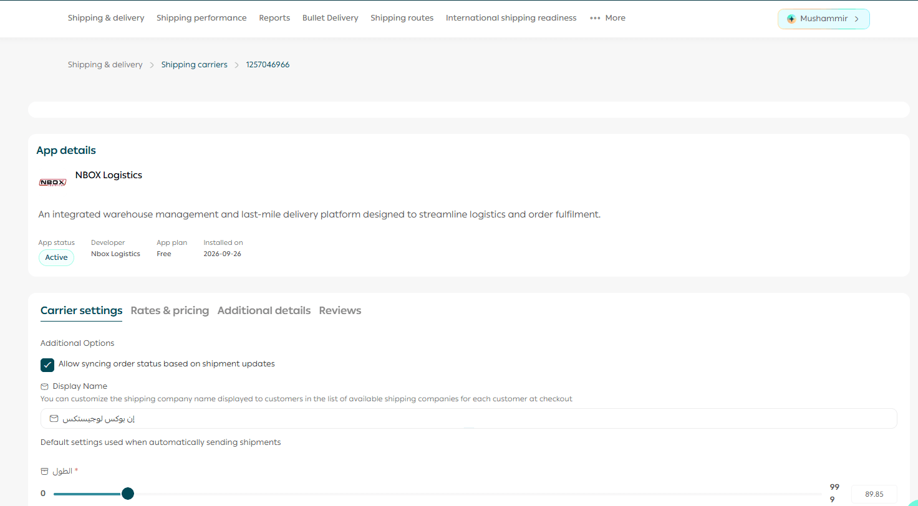Click the envelope icon inside display name field
This screenshot has height=506, width=918.
pyautogui.click(x=54, y=418)
